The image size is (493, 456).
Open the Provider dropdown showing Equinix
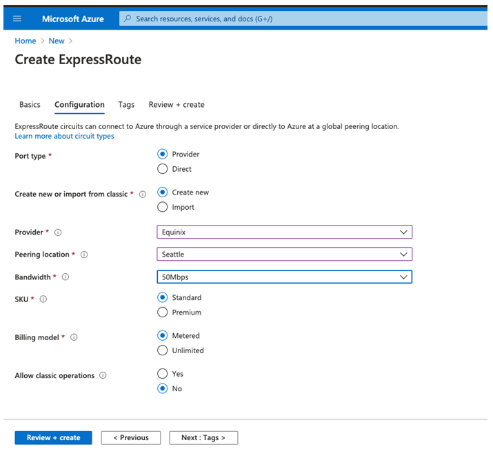285,232
